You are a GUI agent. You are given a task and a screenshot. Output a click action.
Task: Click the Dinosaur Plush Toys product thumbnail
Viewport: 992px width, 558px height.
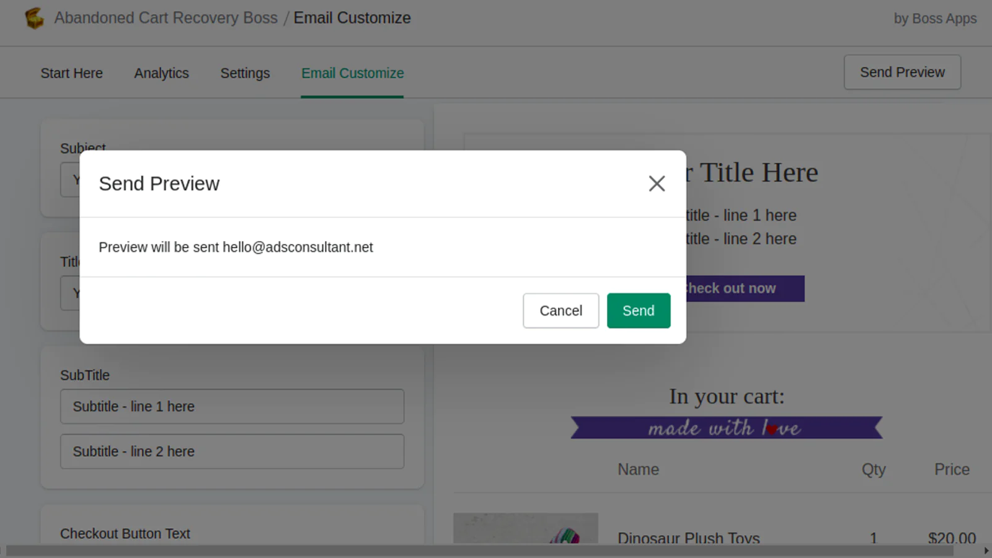525,529
